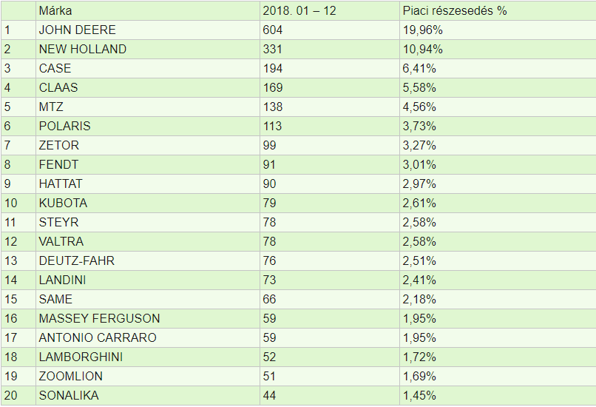Select the value 604 in the table
Image resolution: width=596 pixels, height=407 pixels.
(x=273, y=30)
